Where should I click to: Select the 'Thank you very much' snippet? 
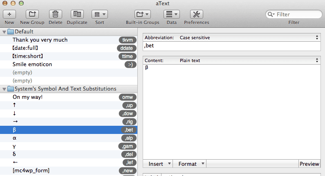coord(69,40)
